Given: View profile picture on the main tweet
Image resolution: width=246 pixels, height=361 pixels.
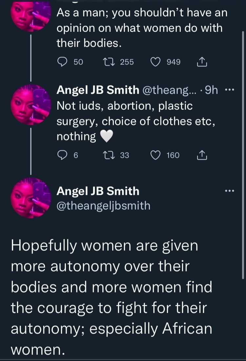Looking at the screenshot, I should (x=31, y=198).
